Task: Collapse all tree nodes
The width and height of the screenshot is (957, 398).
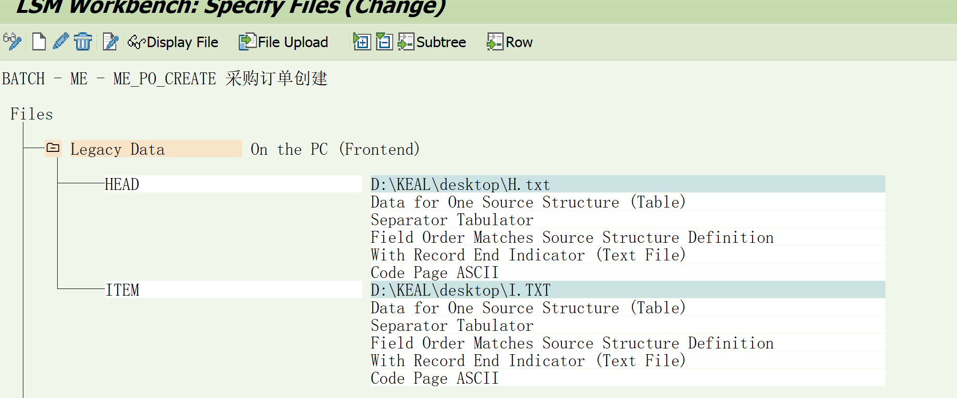Action: (384, 42)
